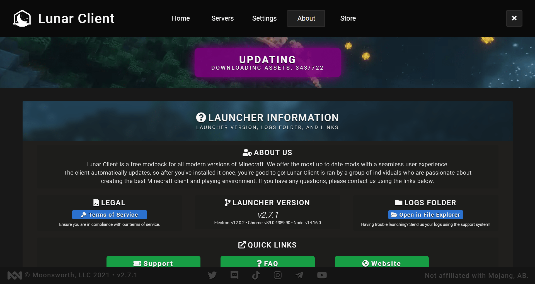Click the folder icon beside Logs Folder

(x=398, y=202)
